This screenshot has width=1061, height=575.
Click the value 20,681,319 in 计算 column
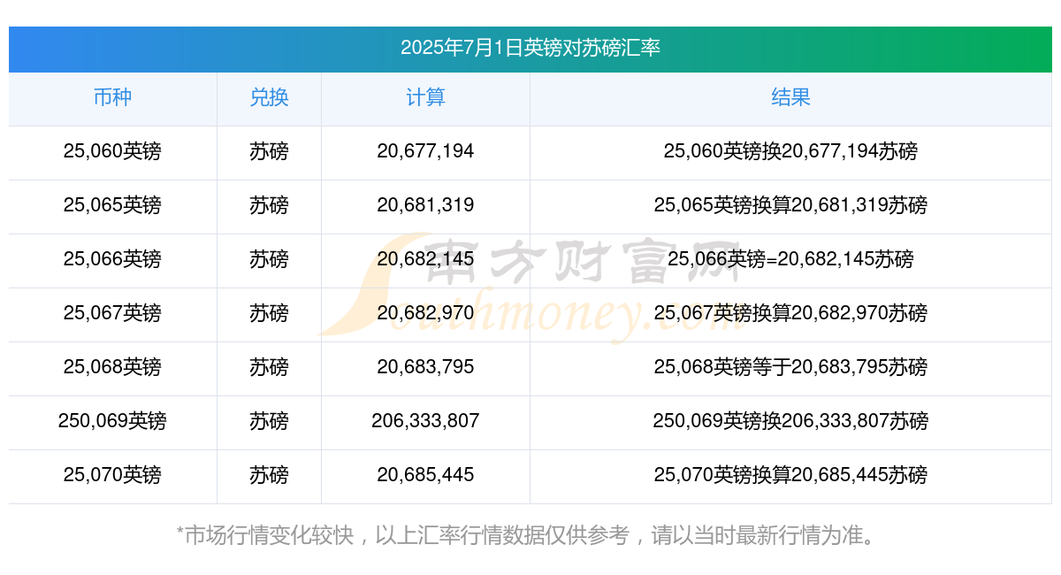pyautogui.click(x=425, y=205)
